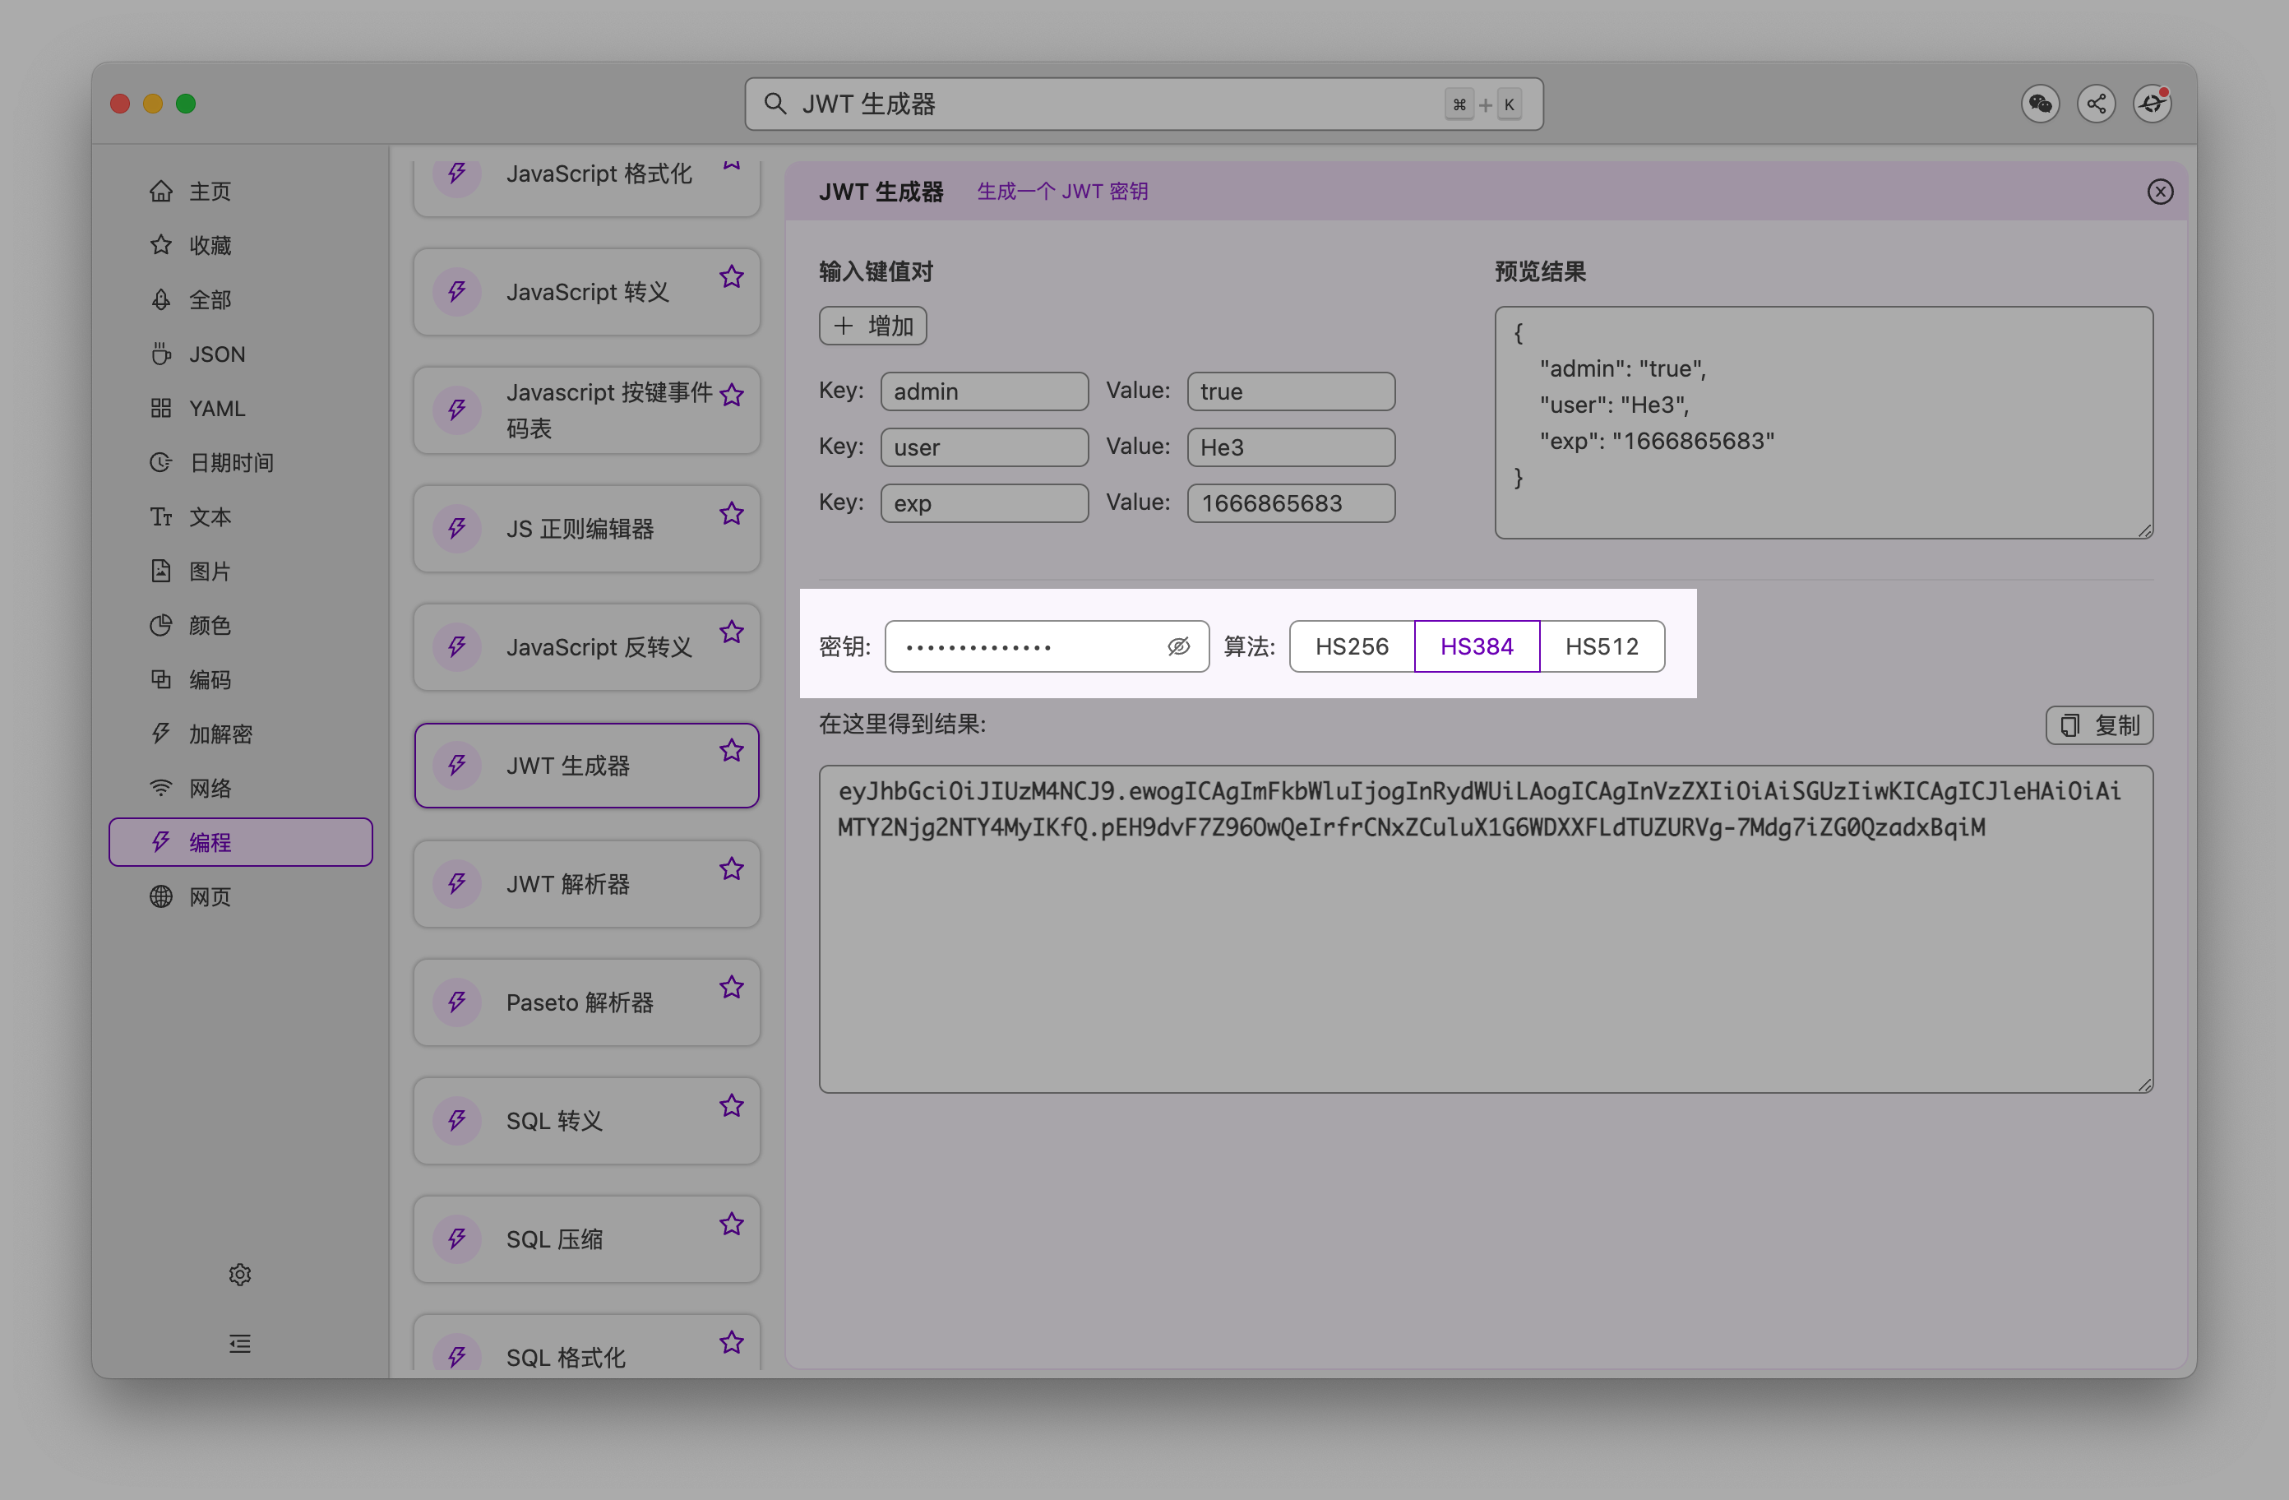
Task: Open the JavaScript 转义 tool card
Action: tap(587, 292)
